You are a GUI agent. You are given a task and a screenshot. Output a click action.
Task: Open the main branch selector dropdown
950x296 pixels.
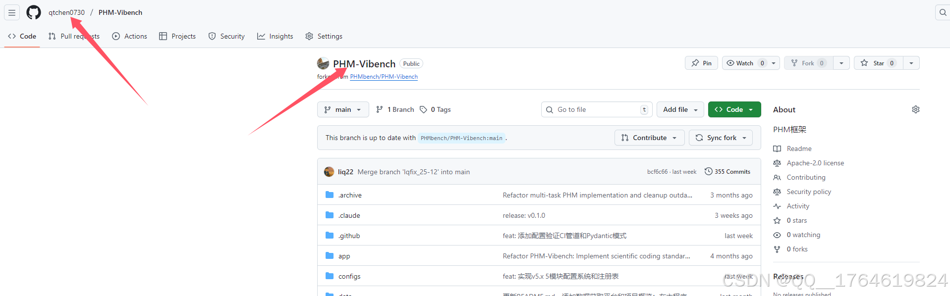[343, 109]
